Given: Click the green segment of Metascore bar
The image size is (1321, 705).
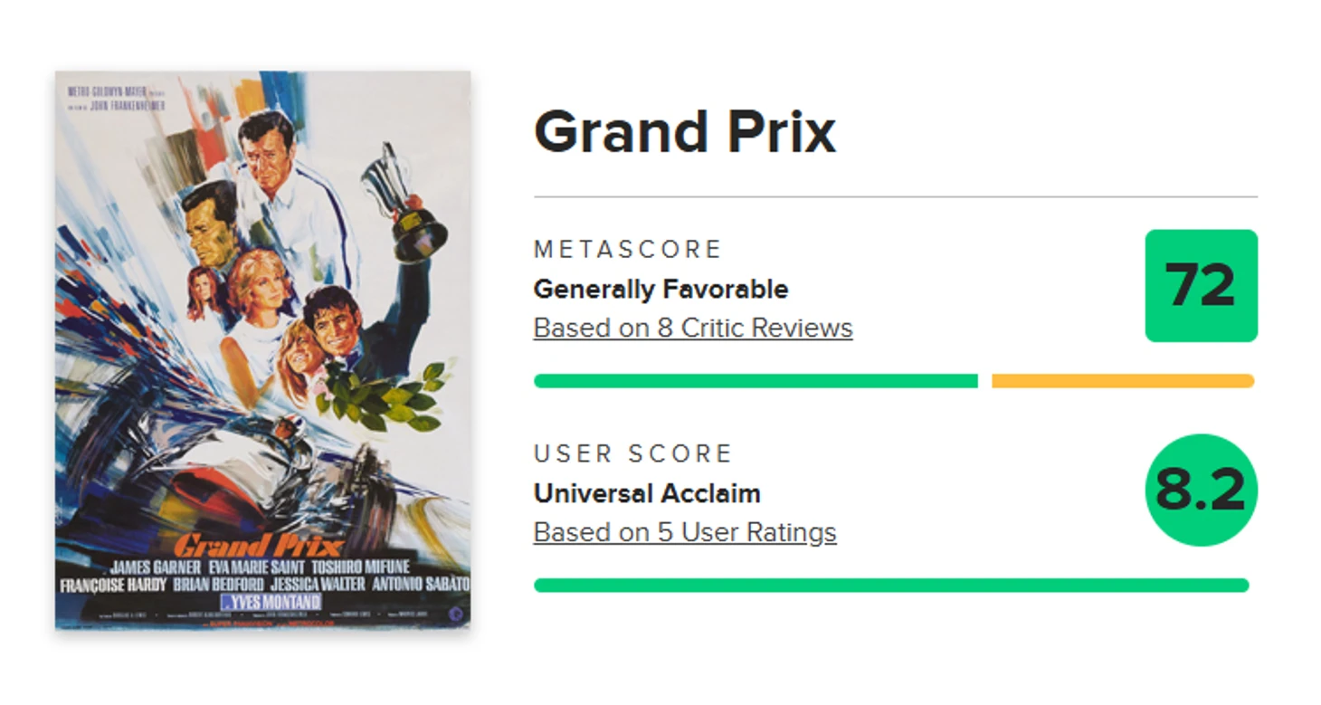Looking at the screenshot, I should click(x=756, y=381).
